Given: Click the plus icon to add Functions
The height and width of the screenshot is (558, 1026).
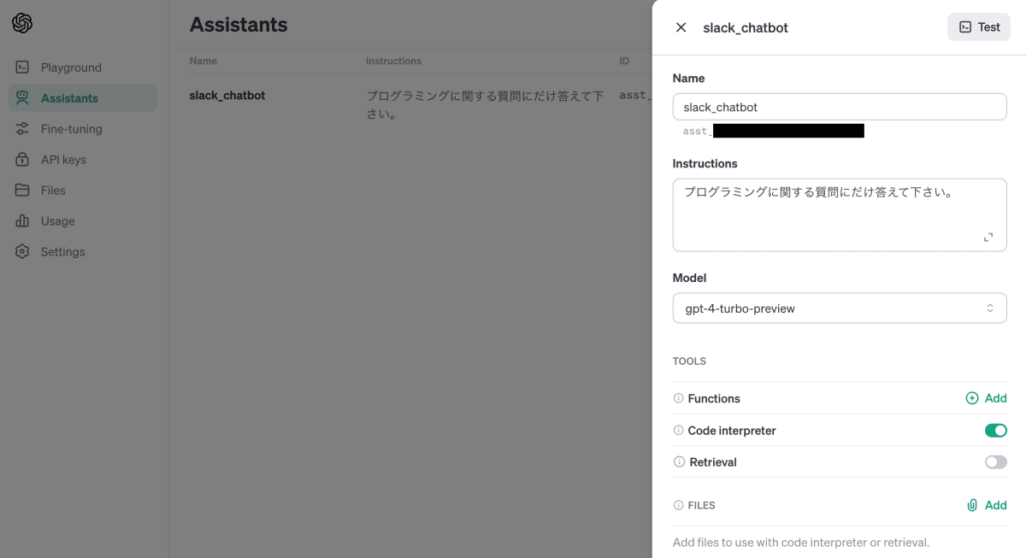Looking at the screenshot, I should [972, 398].
